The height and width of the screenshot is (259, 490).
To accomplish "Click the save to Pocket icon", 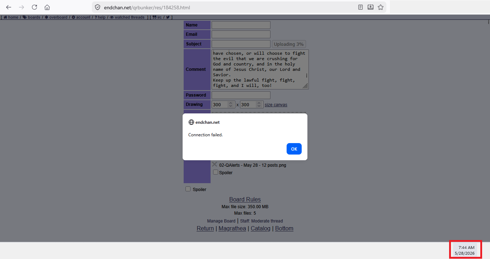I will point(371,7).
